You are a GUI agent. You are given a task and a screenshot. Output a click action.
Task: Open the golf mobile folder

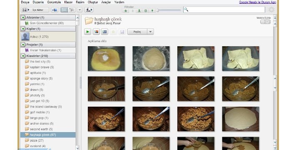pos(48,112)
